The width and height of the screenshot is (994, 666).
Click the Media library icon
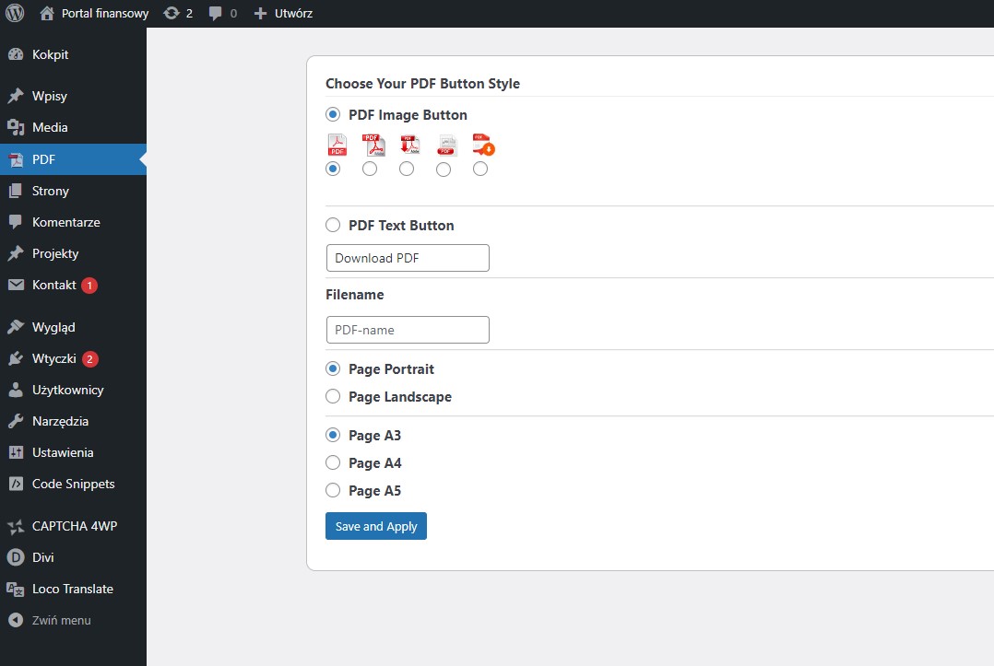tap(16, 127)
